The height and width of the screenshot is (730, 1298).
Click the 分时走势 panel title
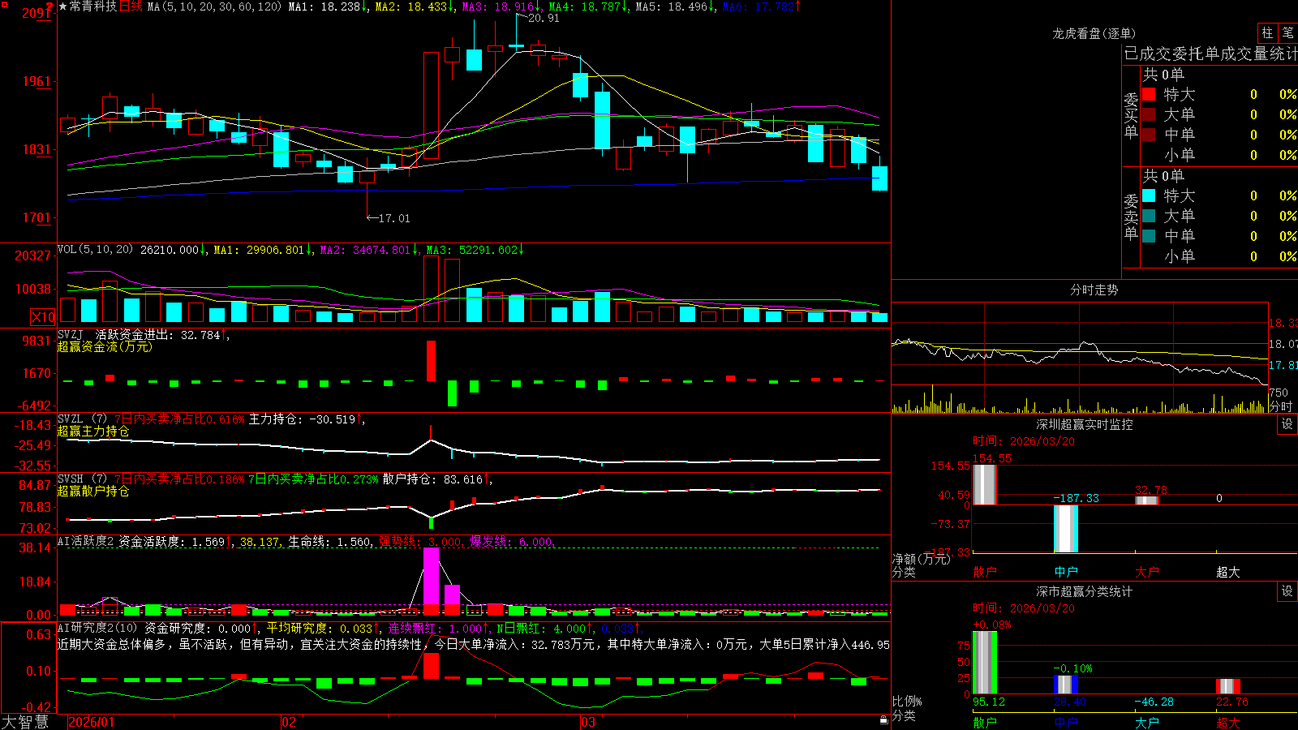tap(1094, 290)
